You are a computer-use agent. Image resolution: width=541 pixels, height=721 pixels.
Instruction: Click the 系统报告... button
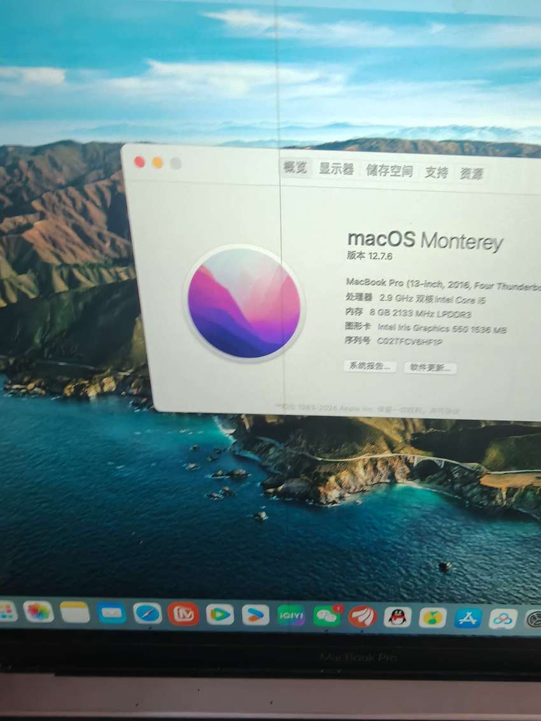(x=370, y=366)
